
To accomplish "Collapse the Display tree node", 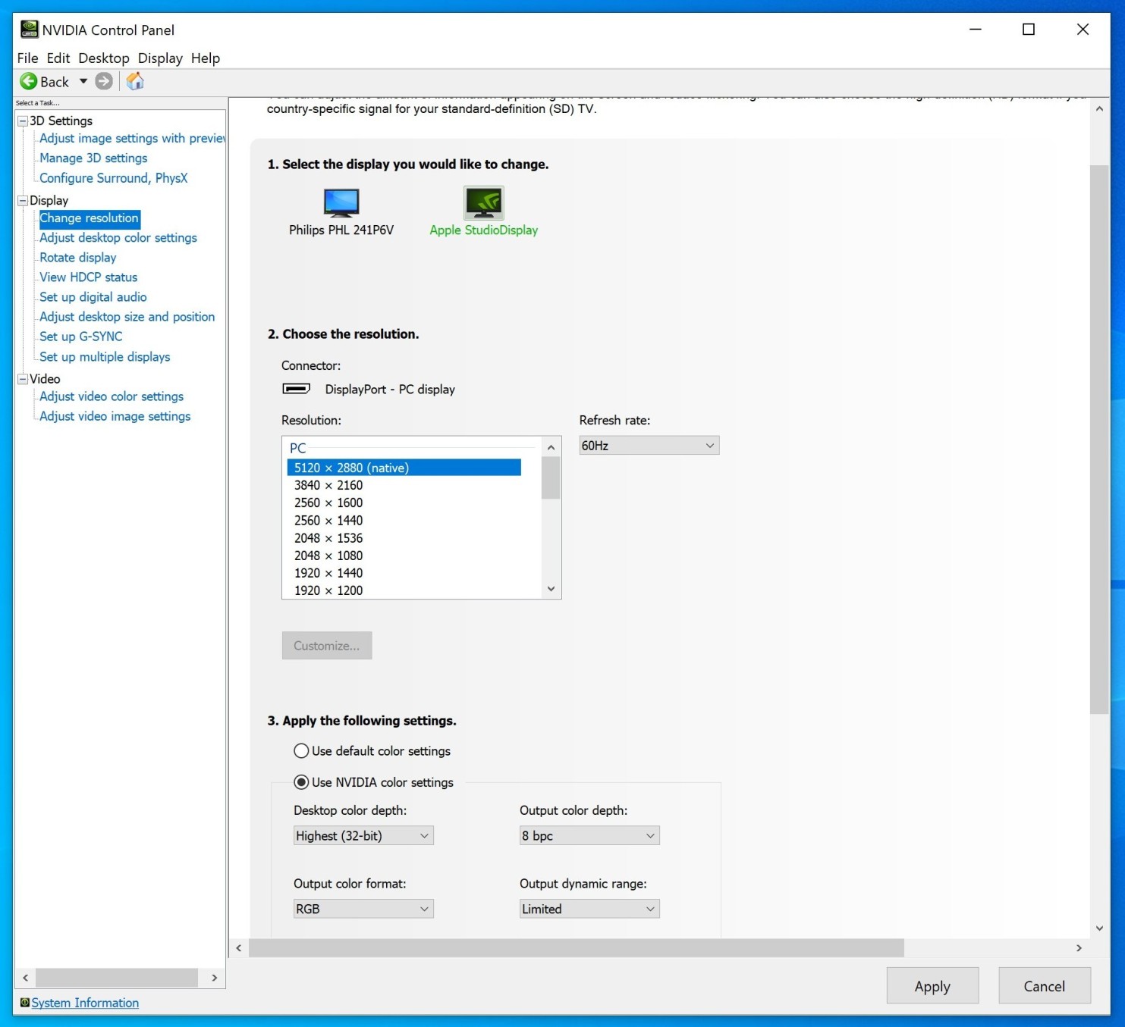I will [23, 201].
